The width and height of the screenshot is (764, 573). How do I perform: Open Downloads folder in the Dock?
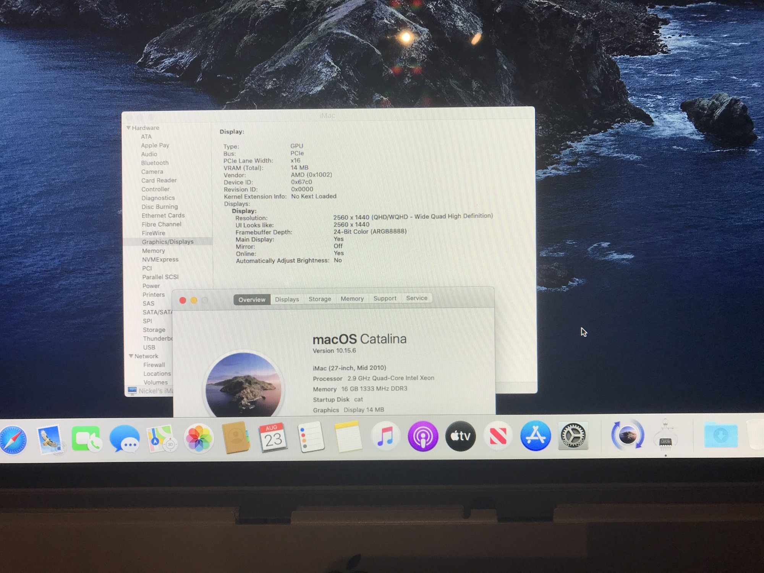[720, 435]
